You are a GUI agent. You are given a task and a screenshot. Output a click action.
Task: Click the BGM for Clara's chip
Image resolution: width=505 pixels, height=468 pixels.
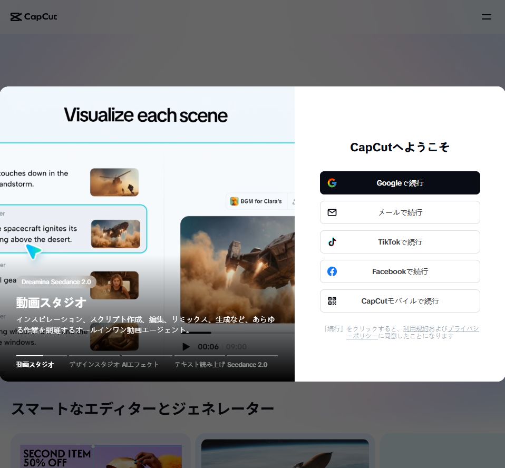click(x=256, y=201)
